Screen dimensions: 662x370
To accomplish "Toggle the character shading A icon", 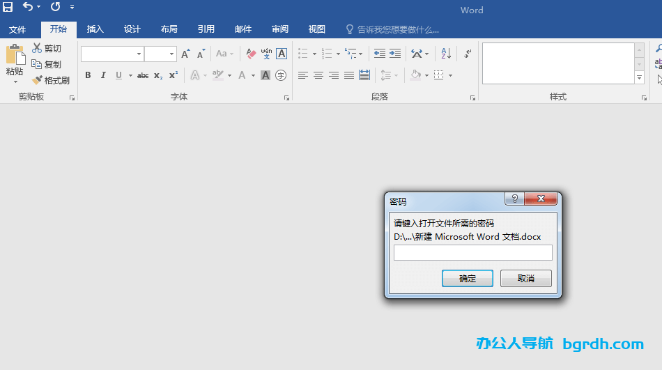I will coord(265,75).
